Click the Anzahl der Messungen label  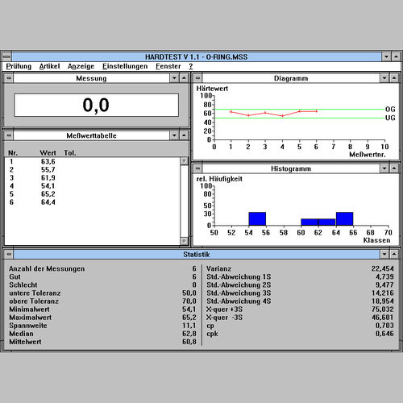click(47, 268)
